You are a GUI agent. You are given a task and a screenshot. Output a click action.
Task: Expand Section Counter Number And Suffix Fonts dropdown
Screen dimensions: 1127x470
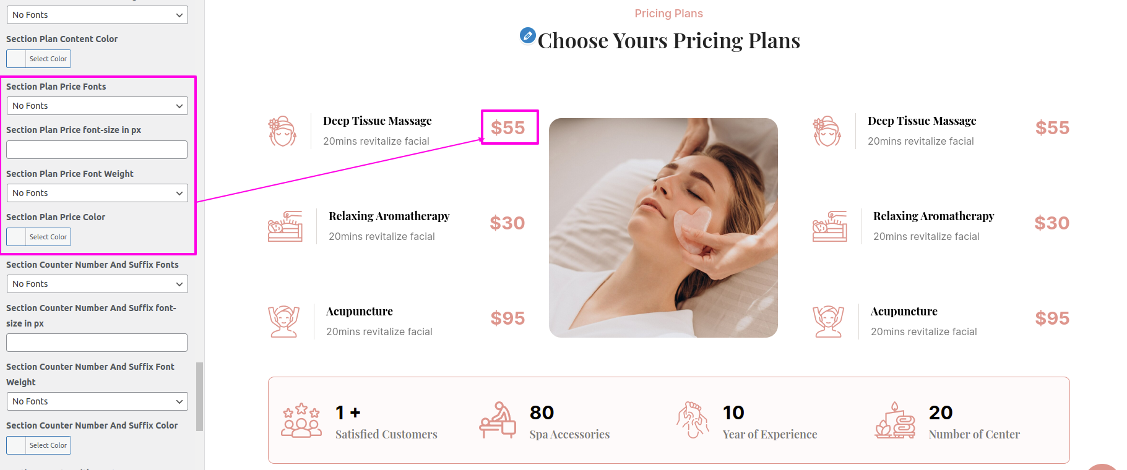97,284
